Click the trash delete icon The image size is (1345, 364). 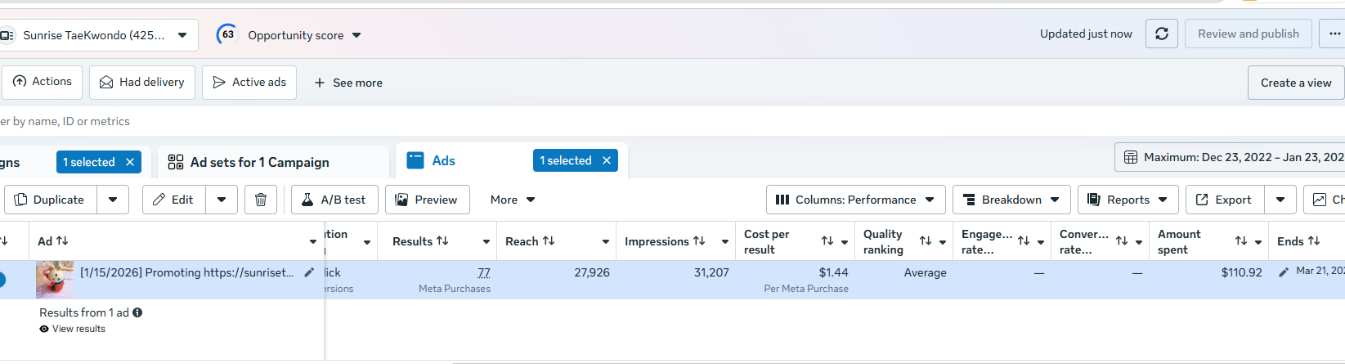click(261, 200)
